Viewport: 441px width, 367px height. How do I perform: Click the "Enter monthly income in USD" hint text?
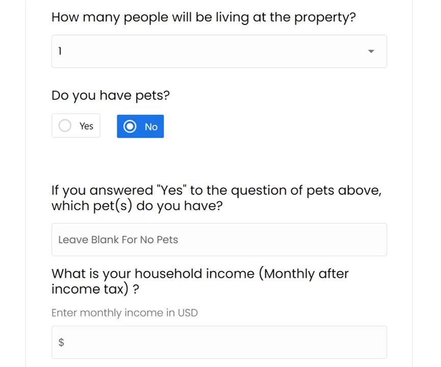tap(124, 313)
